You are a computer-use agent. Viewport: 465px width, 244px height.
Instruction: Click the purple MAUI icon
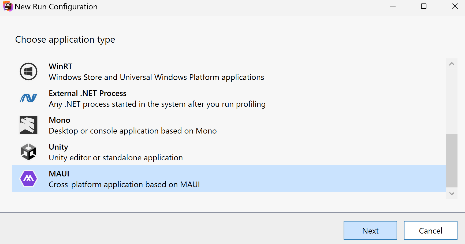(28, 179)
